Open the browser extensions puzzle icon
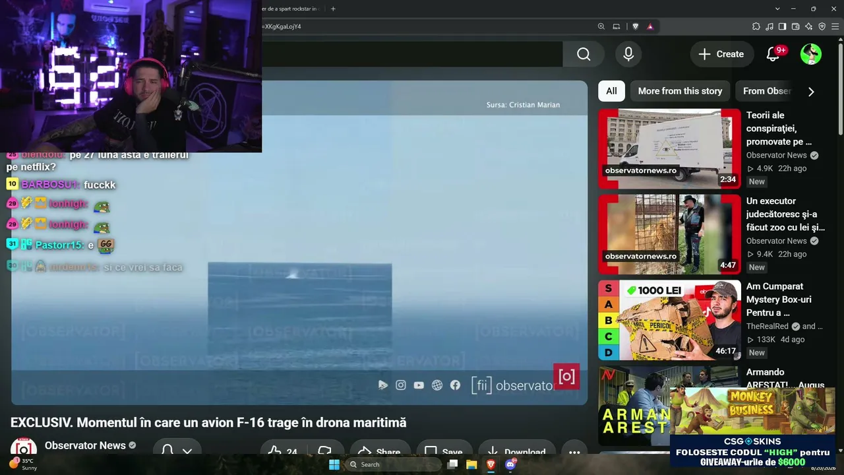Screen dimensions: 844x475 (x=756, y=26)
